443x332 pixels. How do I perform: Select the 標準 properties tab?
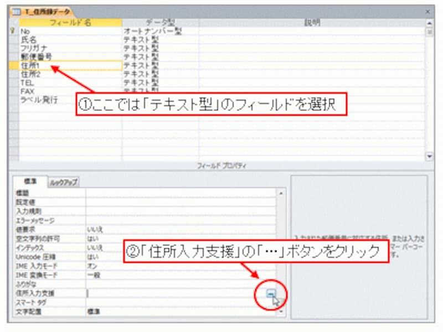click(x=30, y=181)
